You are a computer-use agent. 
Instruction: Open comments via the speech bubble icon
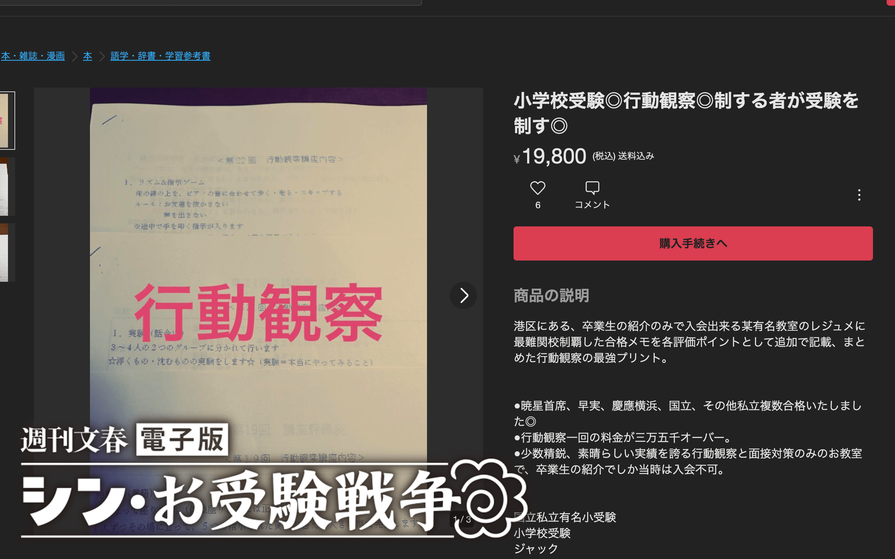pyautogui.click(x=592, y=188)
